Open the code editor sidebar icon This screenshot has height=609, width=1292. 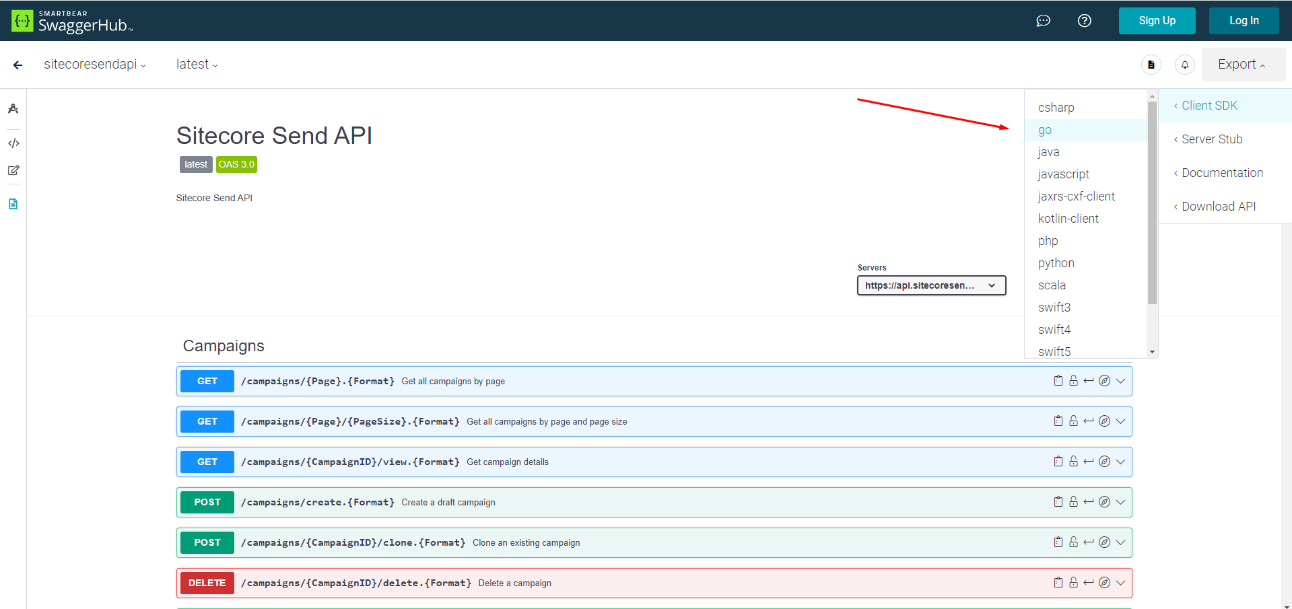pyautogui.click(x=13, y=143)
